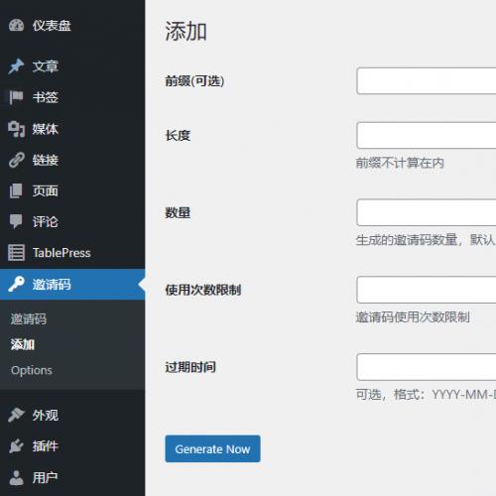
Task: Focus the 使用次数限制 input field
Action: pyautogui.click(x=427, y=290)
